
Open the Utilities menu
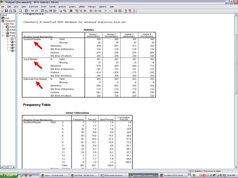(82, 7)
